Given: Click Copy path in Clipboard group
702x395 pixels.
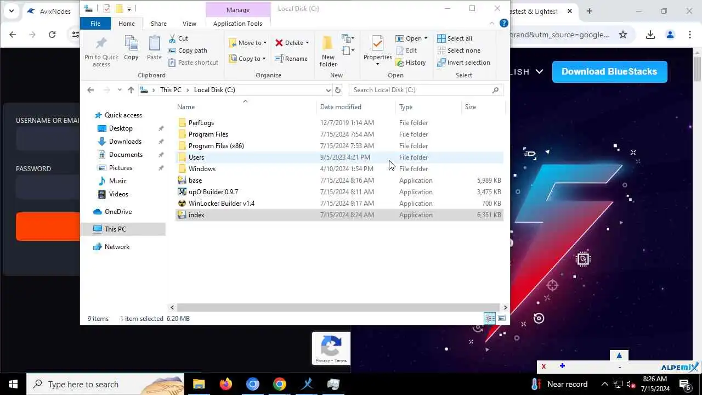Looking at the screenshot, I should [188, 50].
